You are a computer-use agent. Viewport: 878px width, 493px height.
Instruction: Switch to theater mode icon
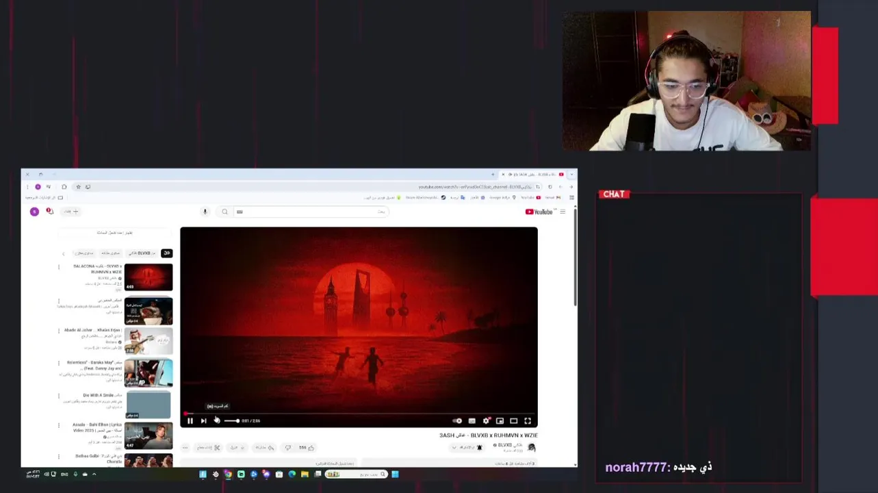513,421
